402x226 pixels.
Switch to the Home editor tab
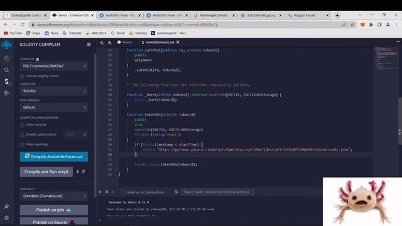(x=124, y=42)
